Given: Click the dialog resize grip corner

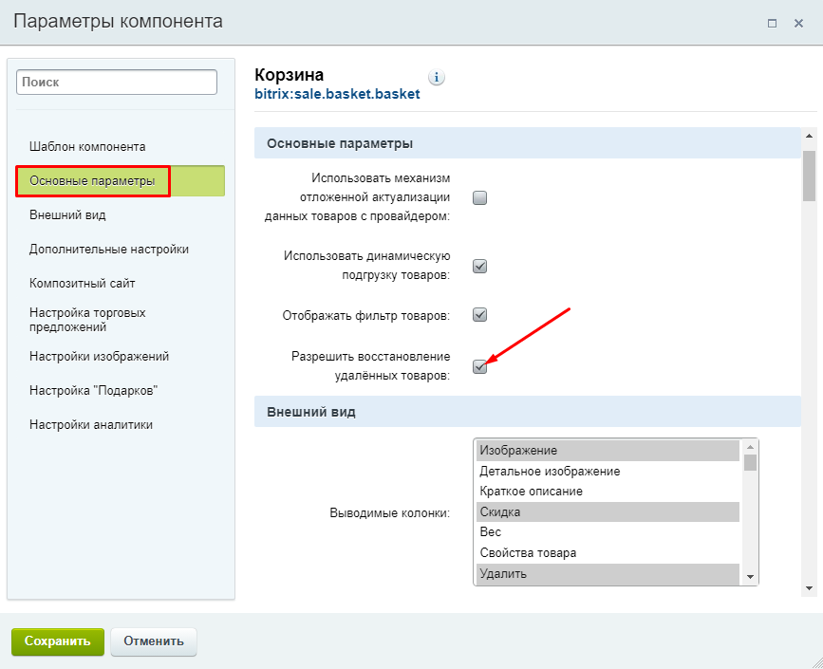Looking at the screenshot, I should point(814,660).
